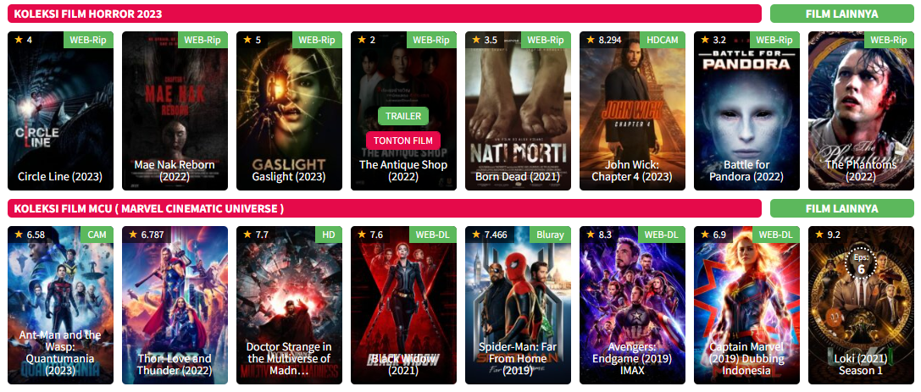Select the Born Dead (2021) title link

518,177
